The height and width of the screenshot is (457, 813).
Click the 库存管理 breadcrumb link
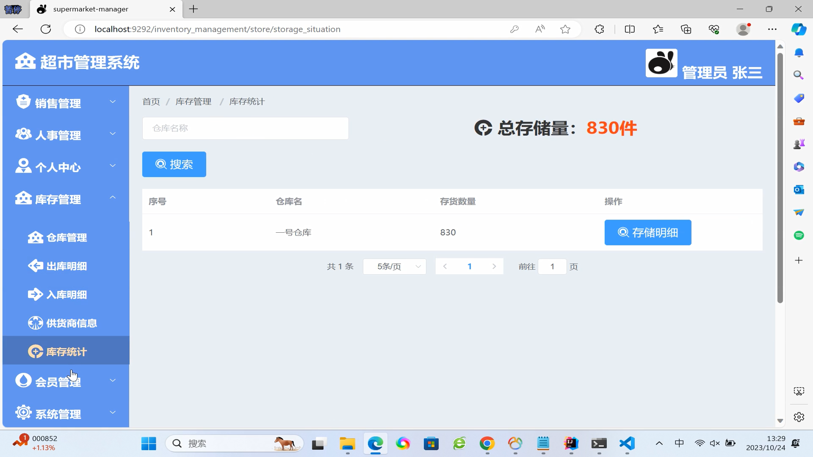click(193, 102)
